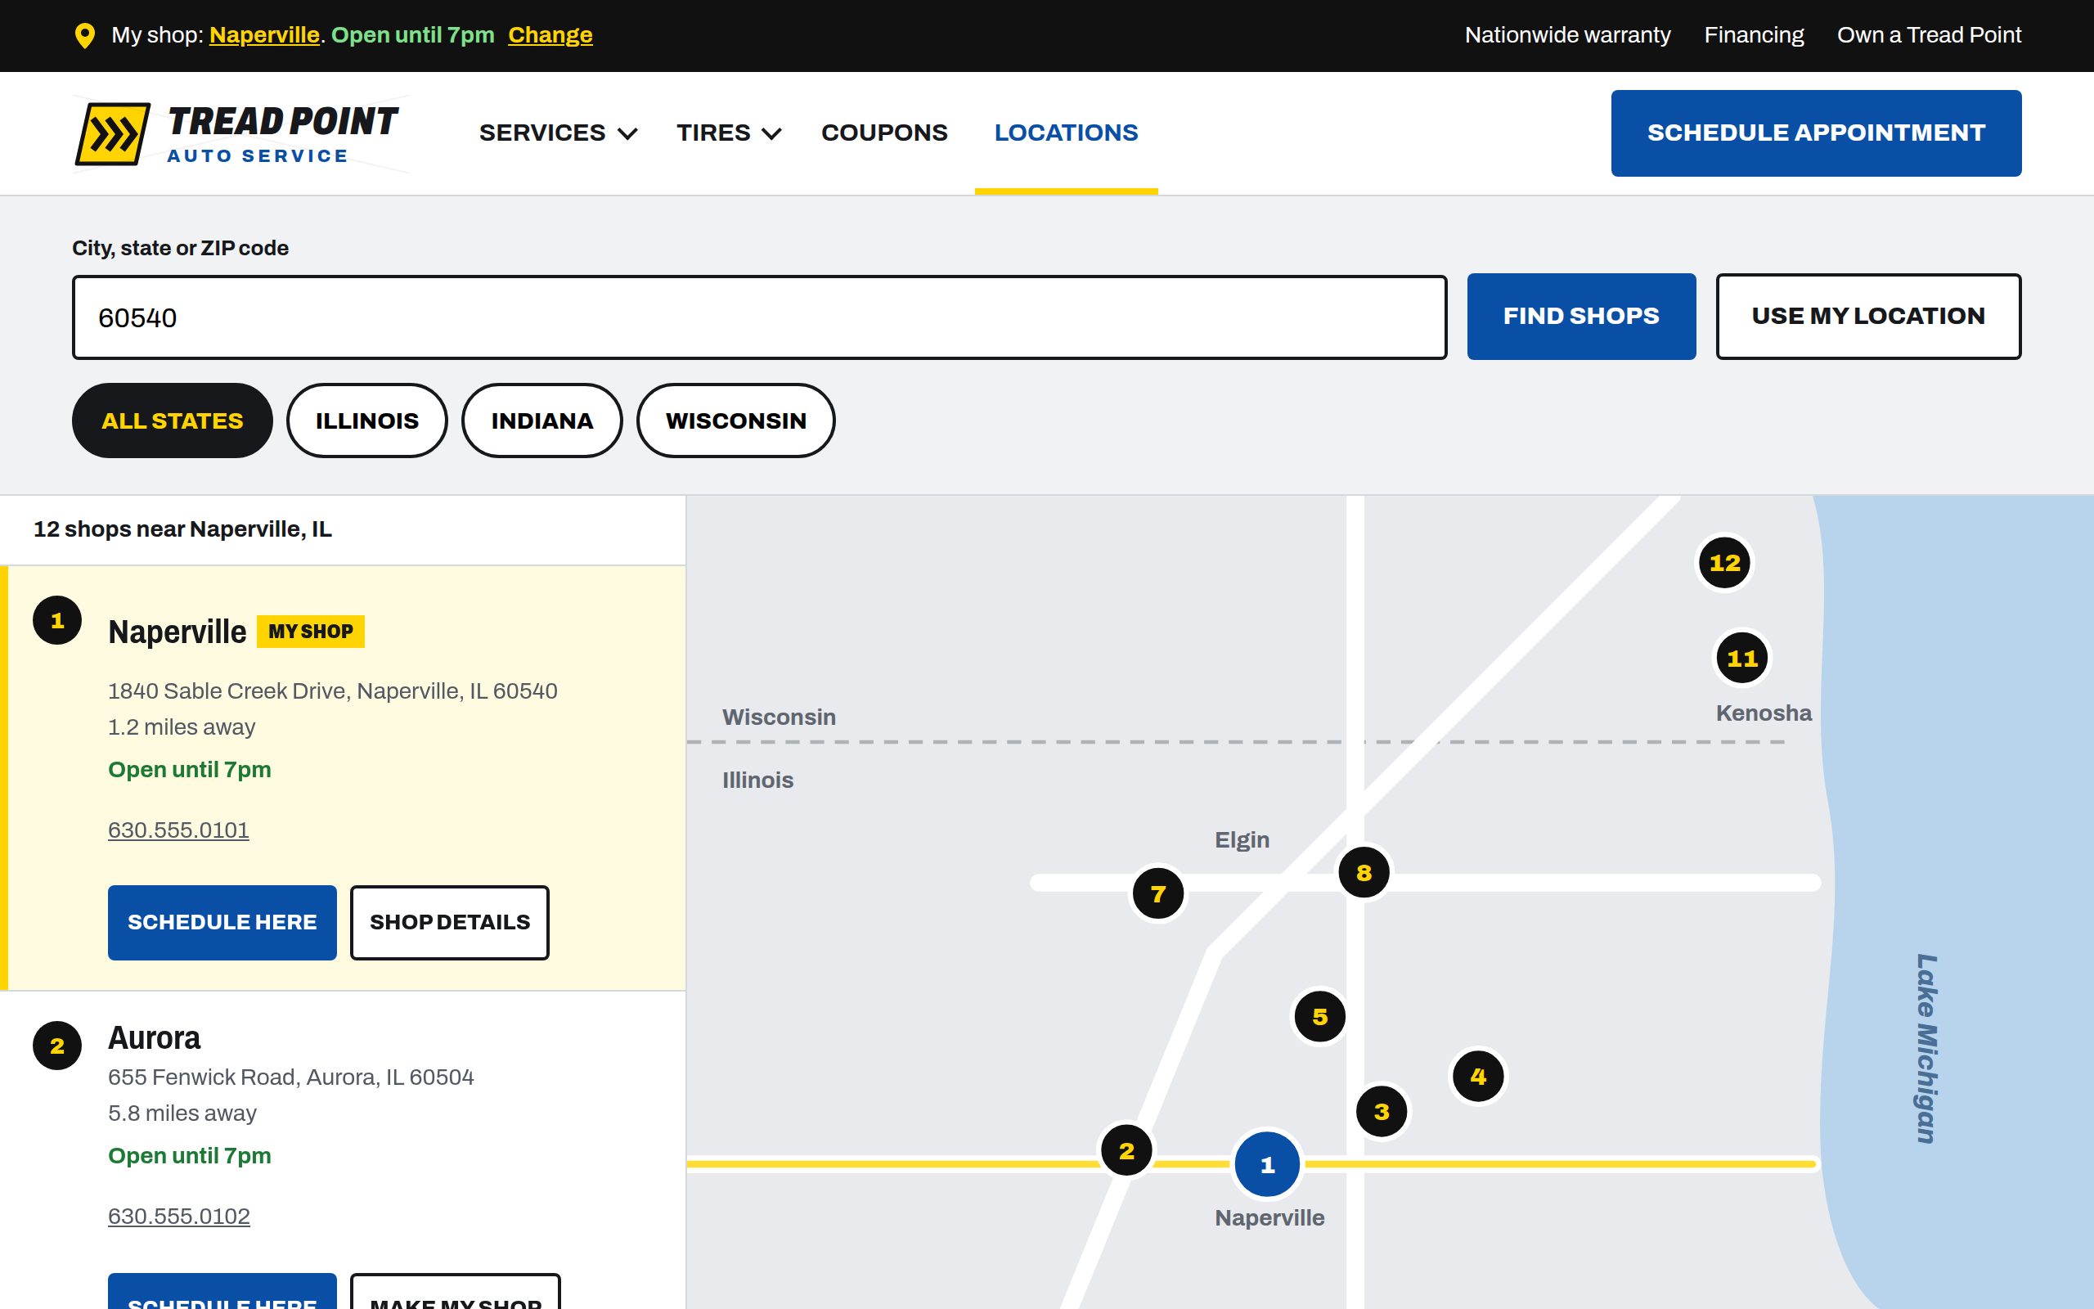The image size is (2094, 1309).
Task: Open the Coupons page
Action: point(884,133)
